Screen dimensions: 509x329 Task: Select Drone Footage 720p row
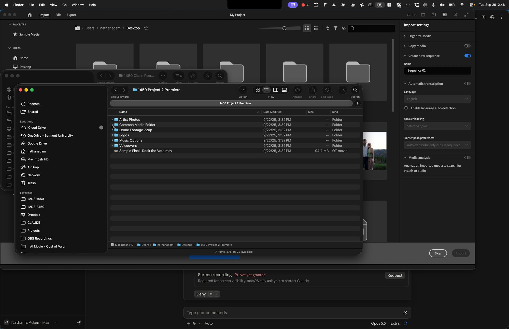point(235,130)
